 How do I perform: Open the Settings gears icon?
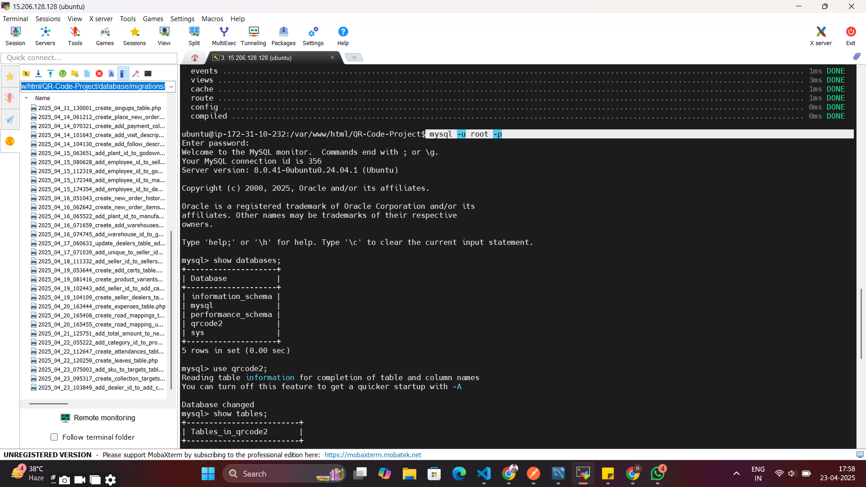pyautogui.click(x=313, y=36)
